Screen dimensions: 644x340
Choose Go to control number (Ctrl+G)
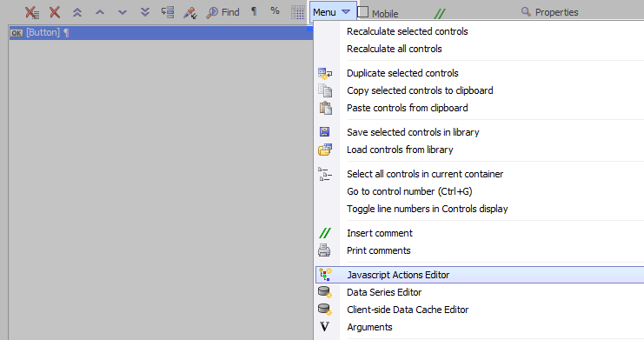tap(409, 191)
